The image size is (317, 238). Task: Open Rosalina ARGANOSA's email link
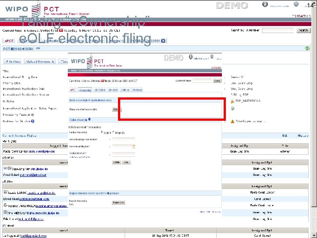pos(52,206)
